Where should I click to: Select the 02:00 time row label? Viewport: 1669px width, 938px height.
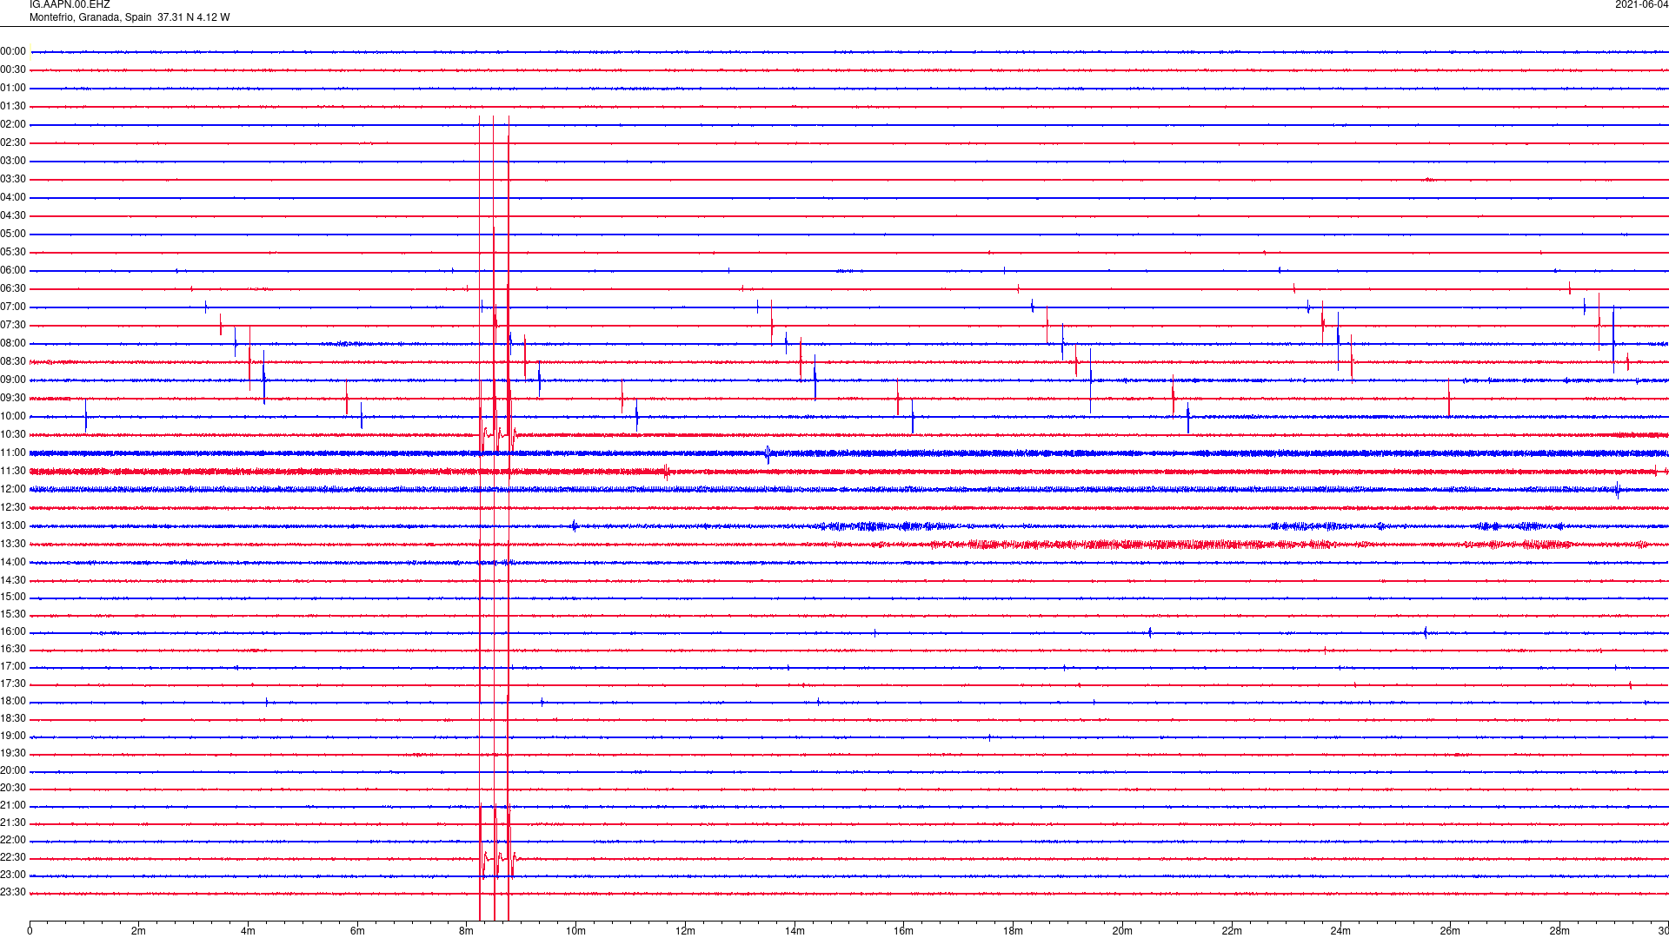tap(13, 125)
